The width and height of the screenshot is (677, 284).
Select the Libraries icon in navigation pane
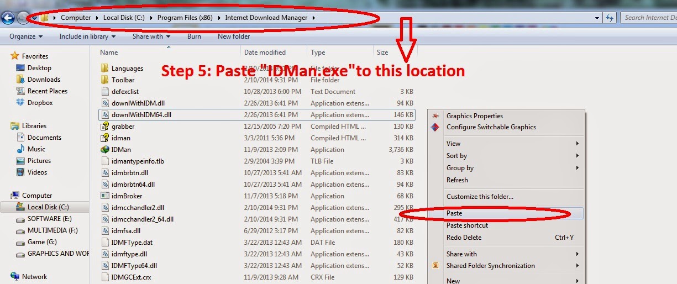(15, 126)
